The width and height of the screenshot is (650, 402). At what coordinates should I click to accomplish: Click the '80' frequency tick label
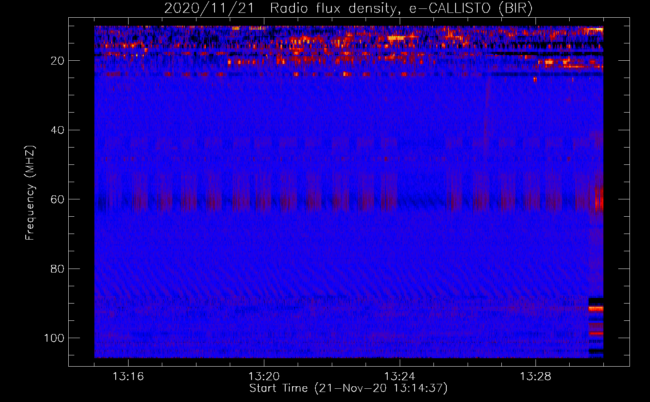click(x=57, y=269)
